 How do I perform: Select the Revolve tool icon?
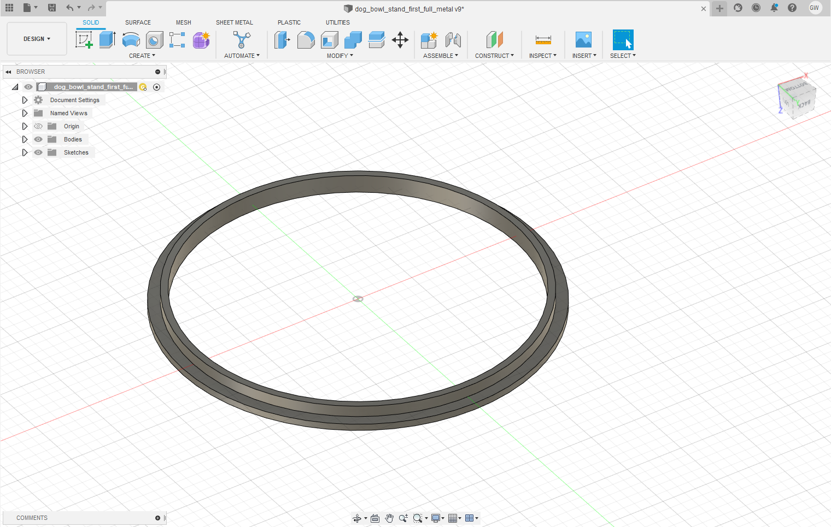[x=131, y=40]
